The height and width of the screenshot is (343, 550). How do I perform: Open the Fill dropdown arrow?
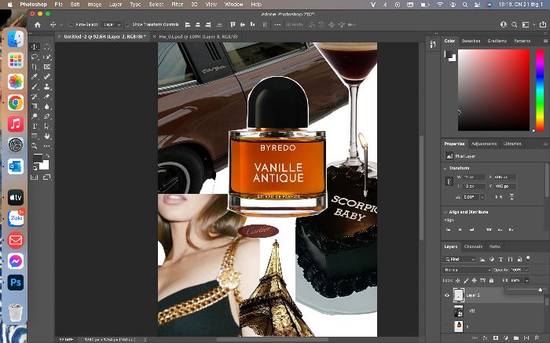tap(526, 280)
